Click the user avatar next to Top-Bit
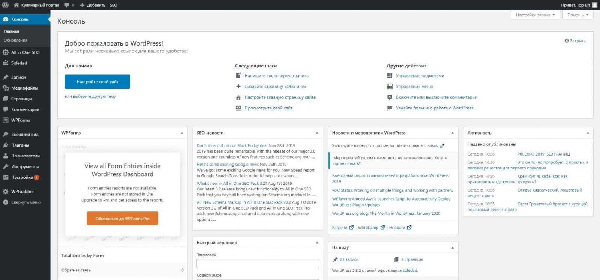The width and height of the screenshot is (600, 280). (594, 5)
